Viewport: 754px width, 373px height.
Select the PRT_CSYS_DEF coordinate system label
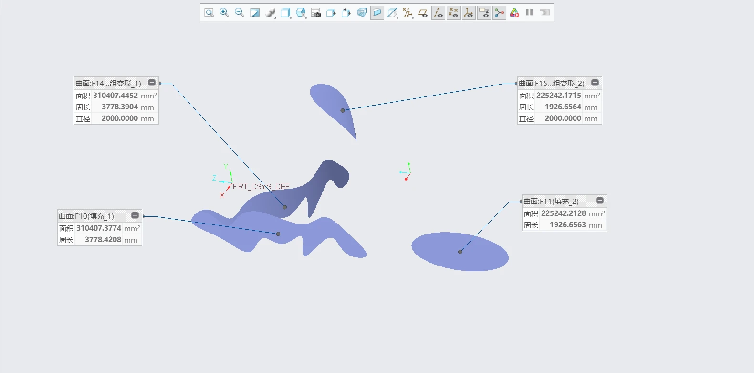pyautogui.click(x=261, y=187)
